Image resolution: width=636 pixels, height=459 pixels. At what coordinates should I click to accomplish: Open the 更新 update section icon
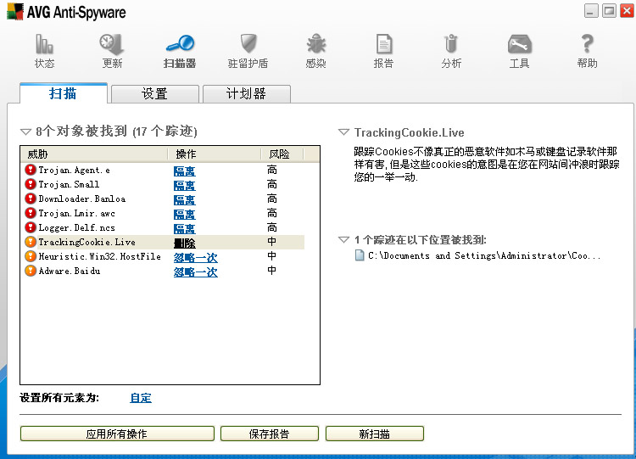coord(112,44)
